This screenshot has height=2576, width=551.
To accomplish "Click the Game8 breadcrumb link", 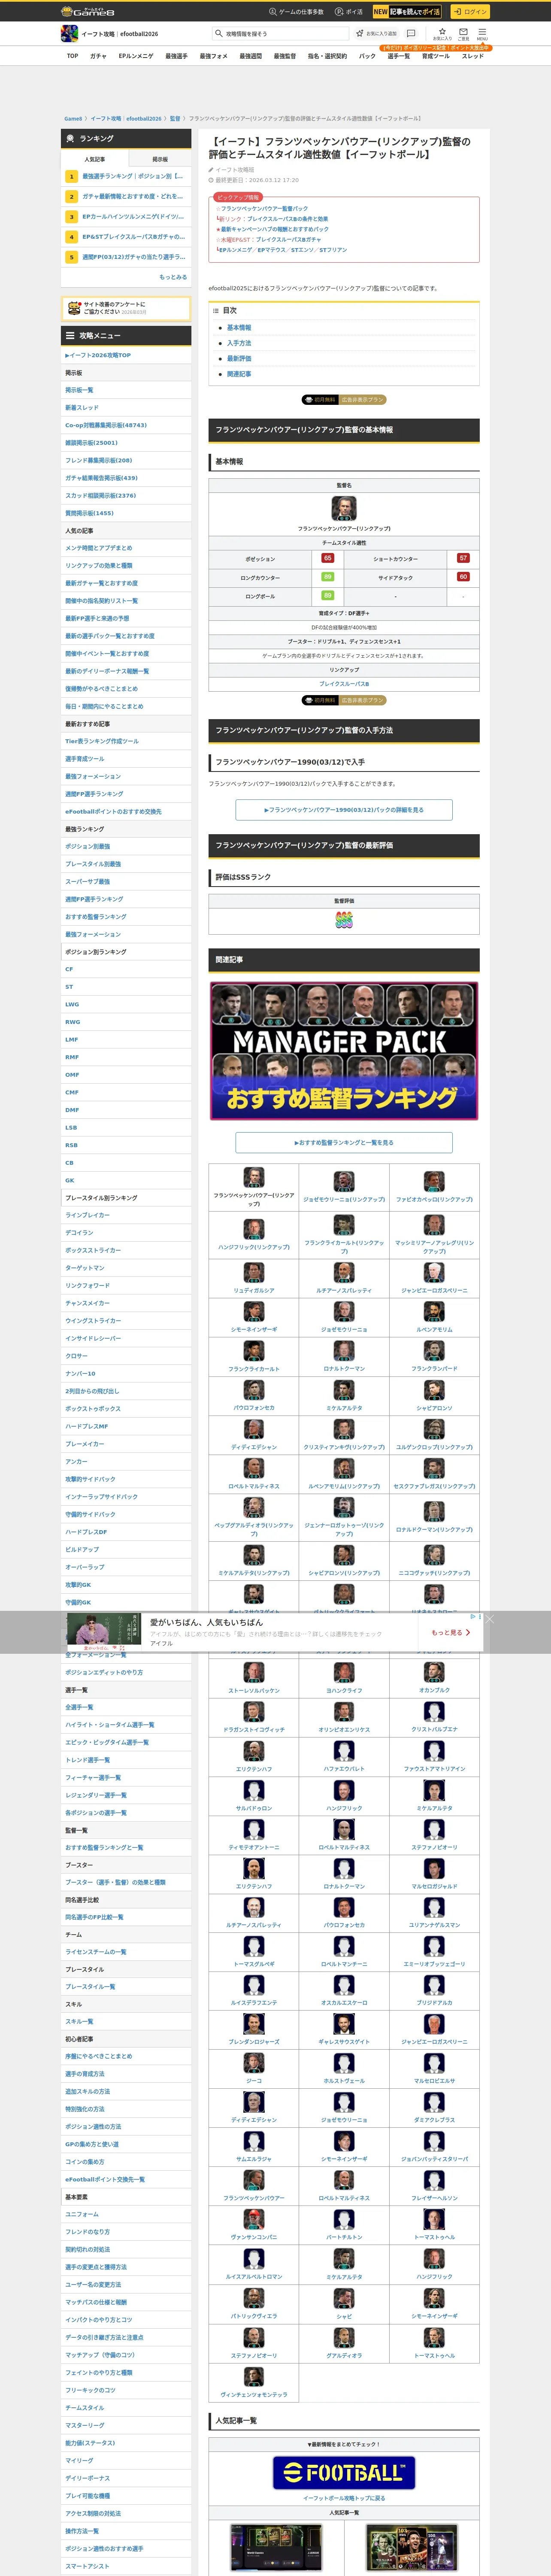I will pos(73,118).
